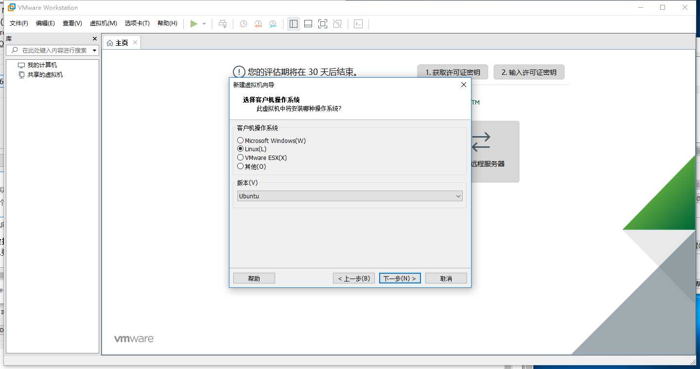
Task: Click the library search magnifier icon
Action: pyautogui.click(x=15, y=50)
